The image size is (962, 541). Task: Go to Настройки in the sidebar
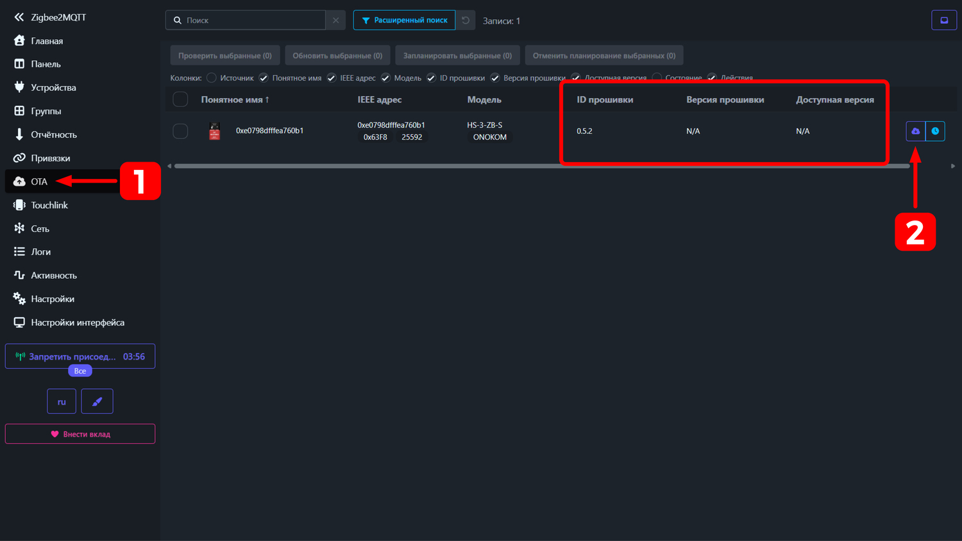click(52, 299)
